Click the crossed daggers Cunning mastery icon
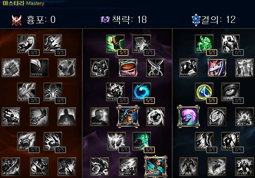The image size is (255, 178). click(156, 68)
